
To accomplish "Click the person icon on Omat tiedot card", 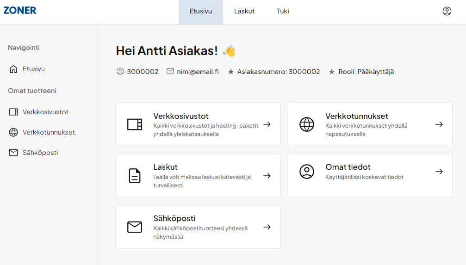I will tap(307, 172).
